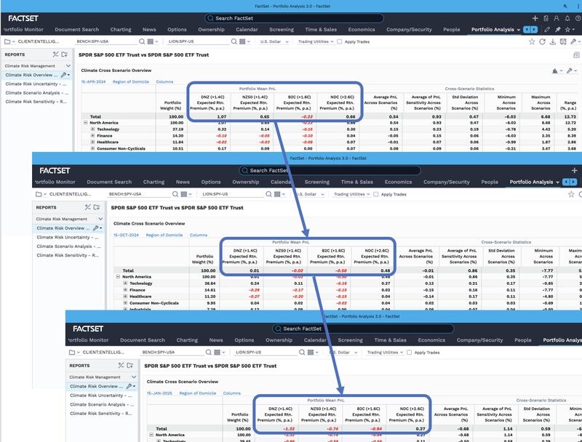The height and width of the screenshot is (442, 582).
Task: Click Region of Domicile link in the April 2024 report
Action: (131, 81)
